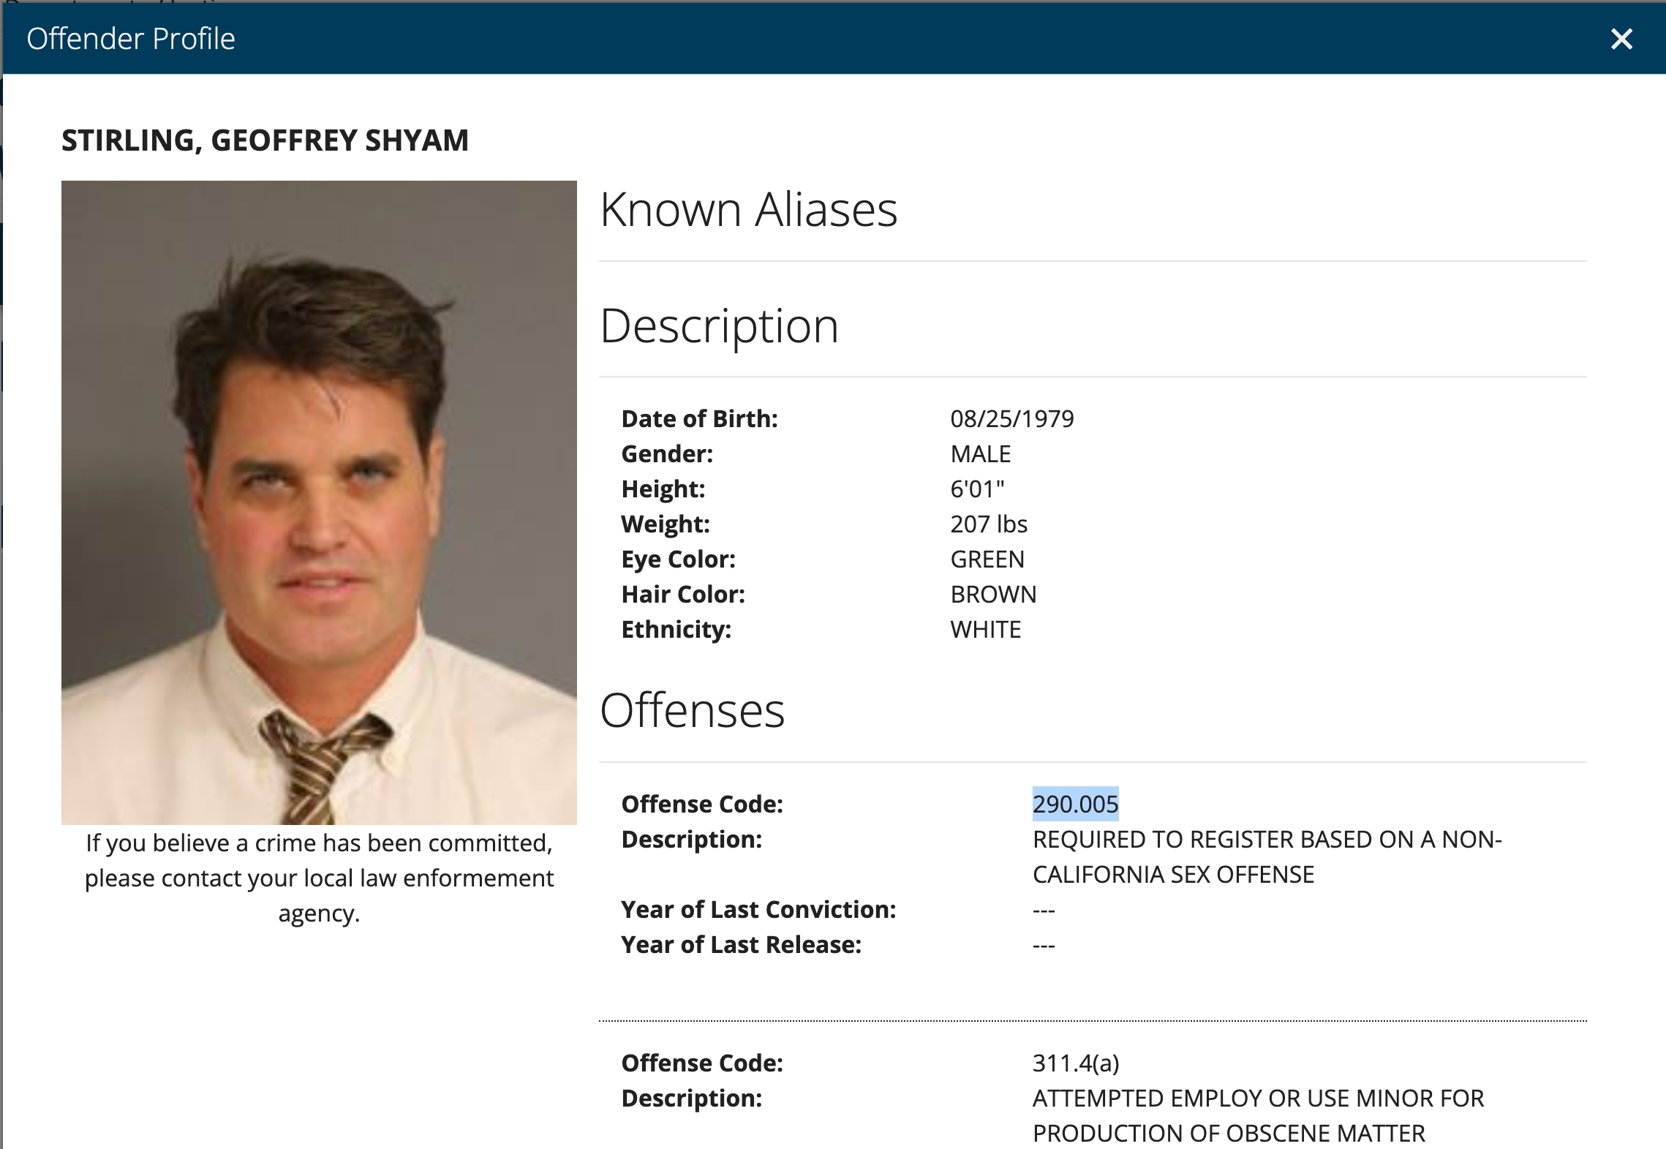This screenshot has height=1149, width=1666.
Task: Click the non-California sex offense description text
Action: pos(1267,857)
